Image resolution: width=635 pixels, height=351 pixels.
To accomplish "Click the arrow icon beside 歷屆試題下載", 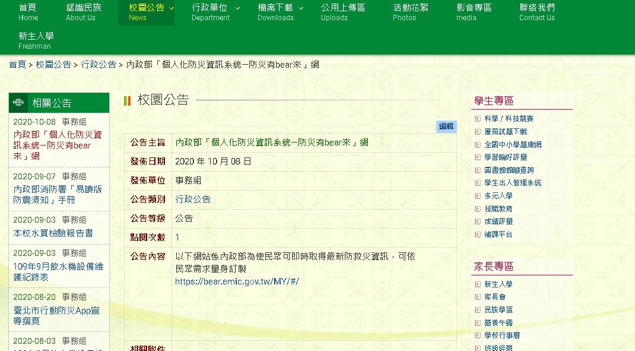I will click(478, 132).
